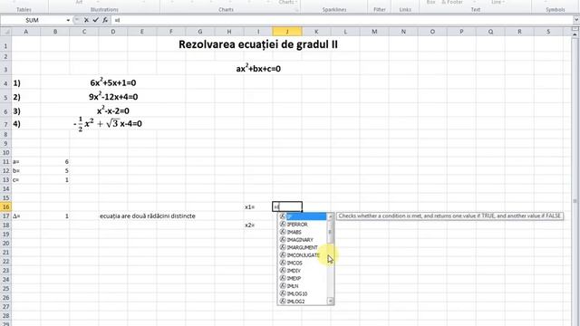Select the function icon next to IMEXP

[283, 278]
